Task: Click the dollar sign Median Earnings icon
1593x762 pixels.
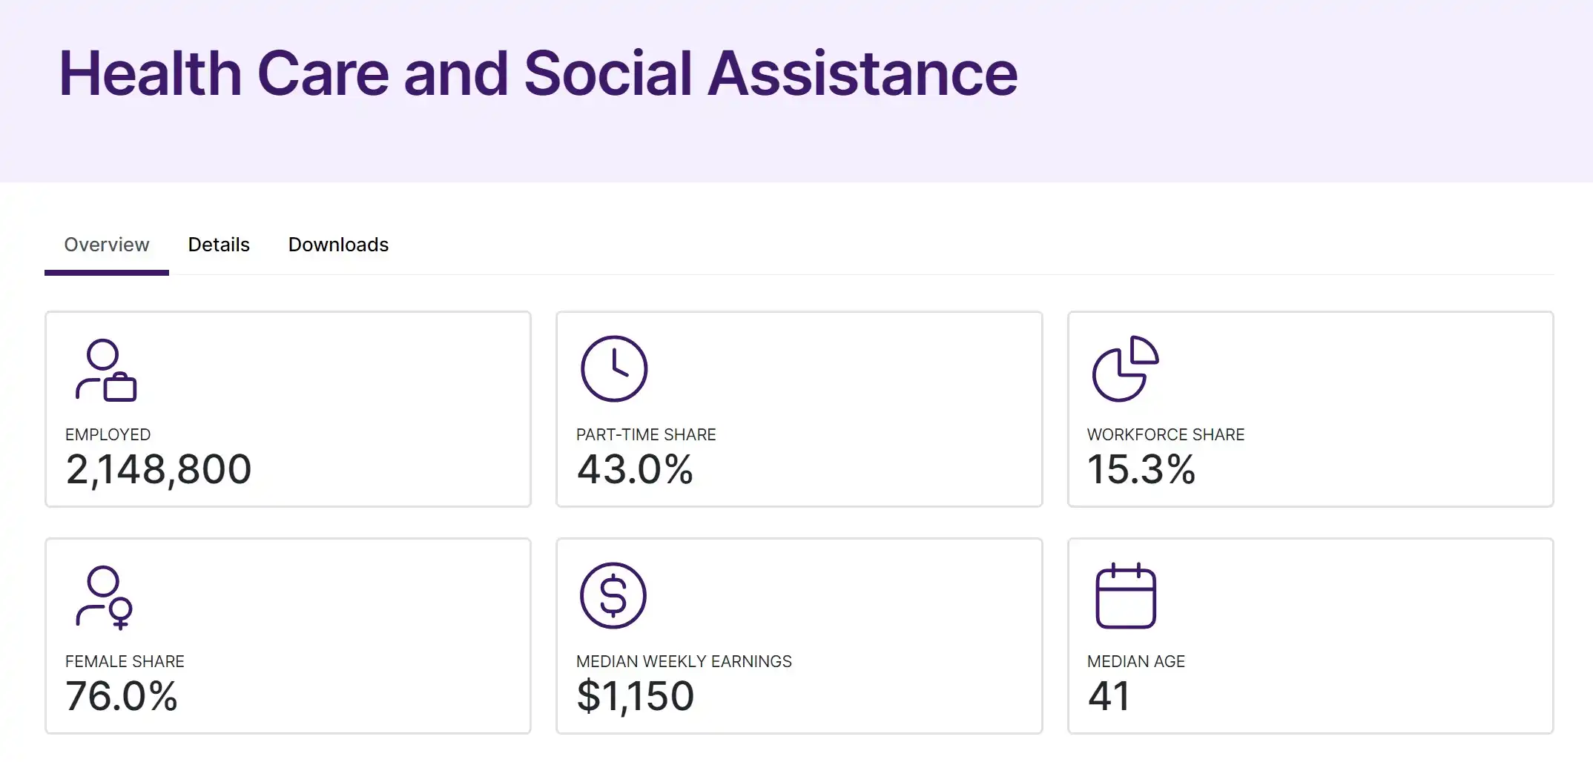Action: (x=613, y=596)
